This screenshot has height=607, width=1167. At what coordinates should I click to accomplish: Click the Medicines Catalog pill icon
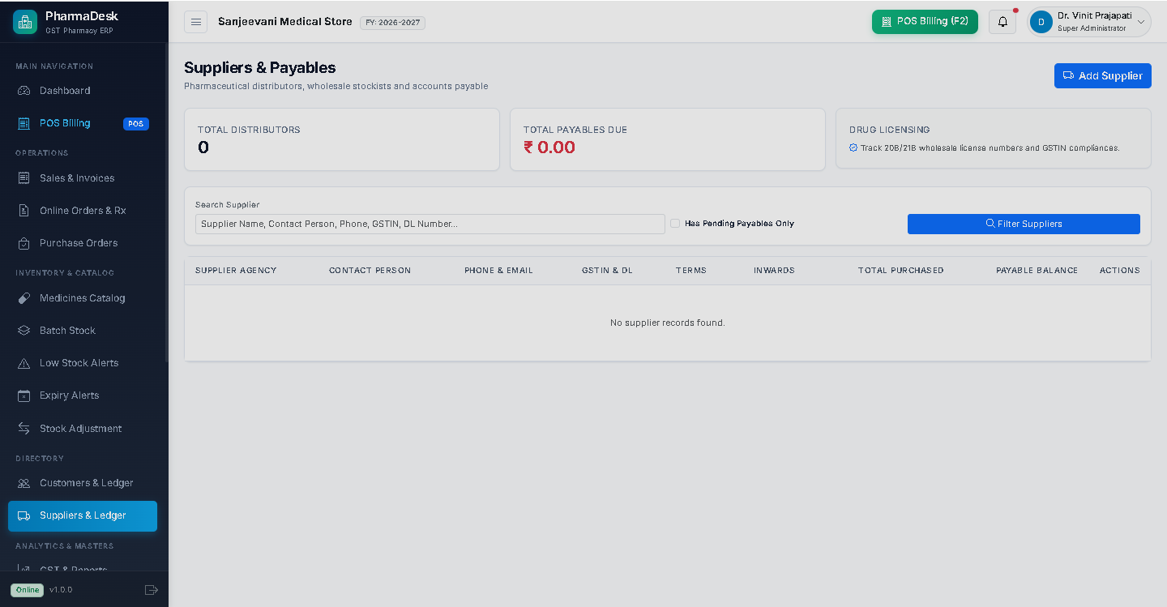tap(24, 298)
